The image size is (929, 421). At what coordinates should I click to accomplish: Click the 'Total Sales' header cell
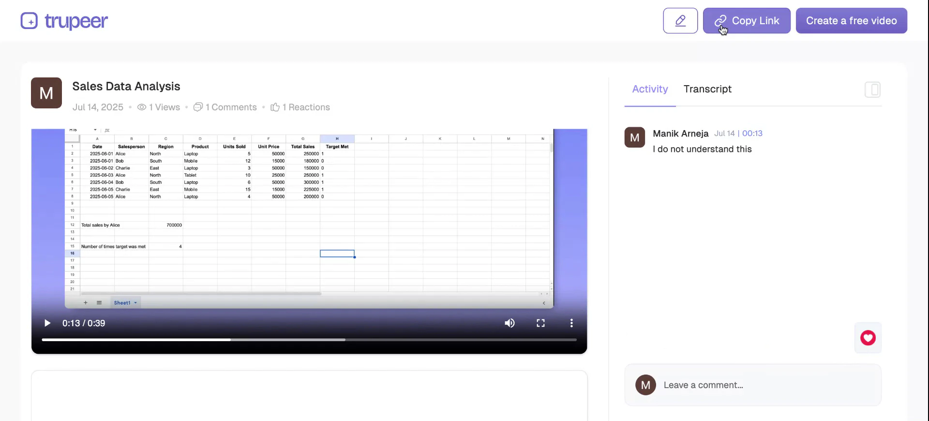click(x=303, y=147)
